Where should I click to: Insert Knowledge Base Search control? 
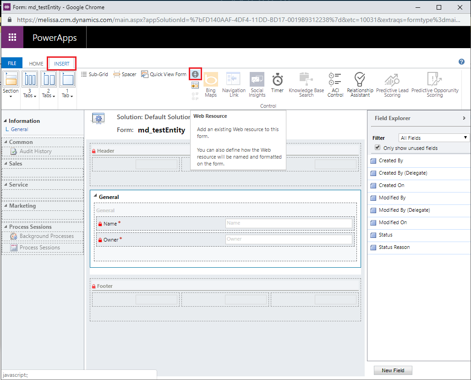(307, 84)
